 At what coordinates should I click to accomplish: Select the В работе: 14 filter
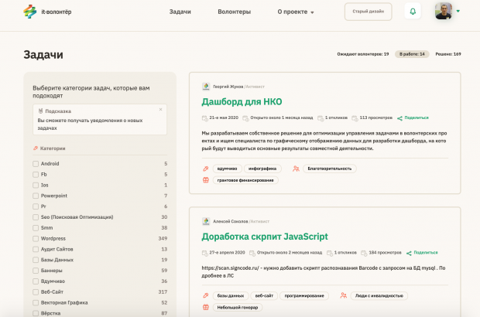[411, 54]
